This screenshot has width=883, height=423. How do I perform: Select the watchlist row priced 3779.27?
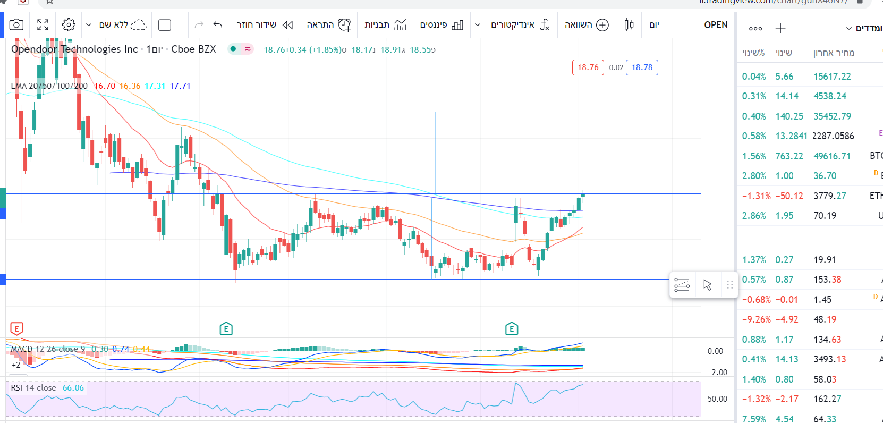point(810,196)
